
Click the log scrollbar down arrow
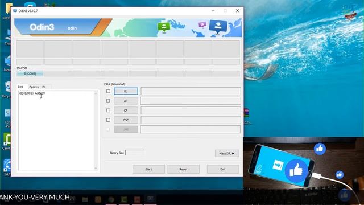(96, 168)
